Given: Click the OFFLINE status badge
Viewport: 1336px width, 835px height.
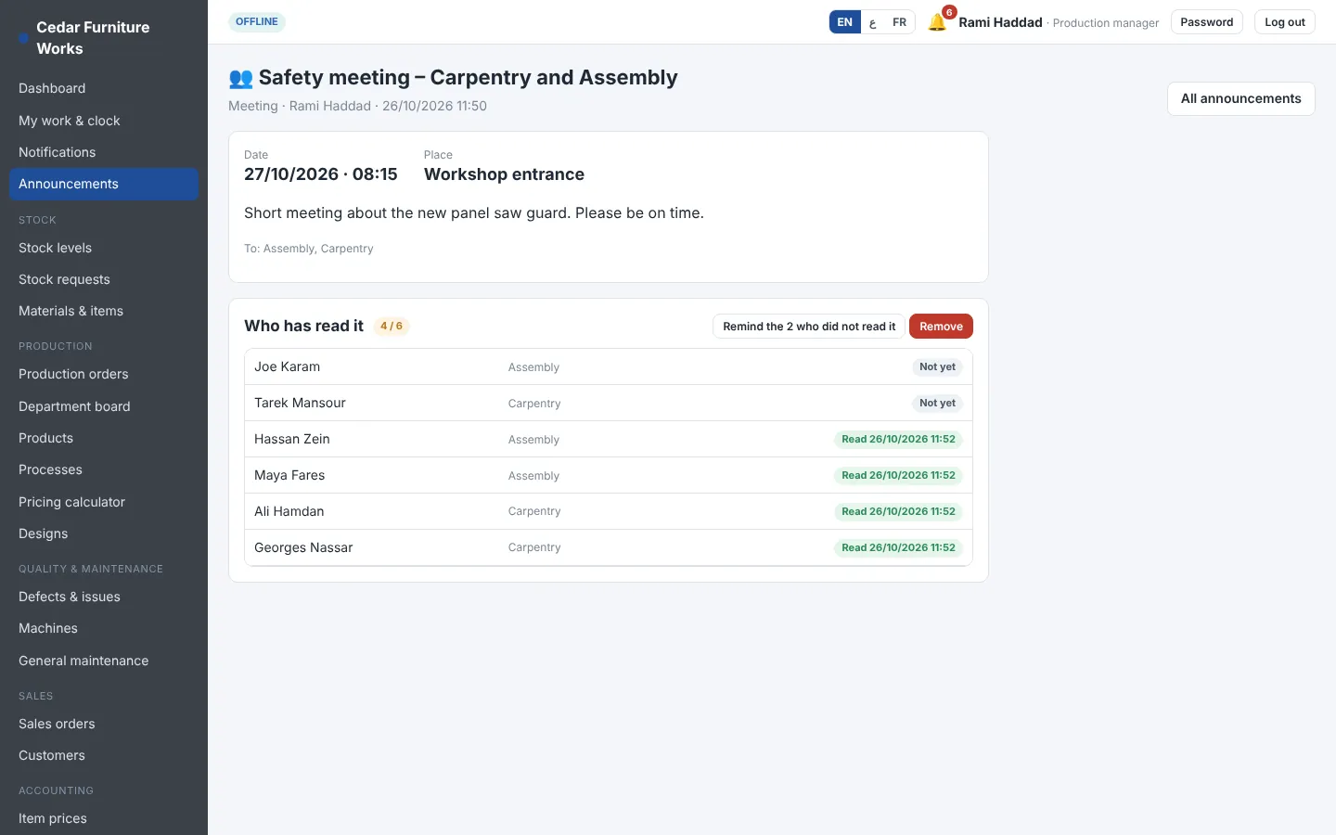Looking at the screenshot, I should (257, 21).
